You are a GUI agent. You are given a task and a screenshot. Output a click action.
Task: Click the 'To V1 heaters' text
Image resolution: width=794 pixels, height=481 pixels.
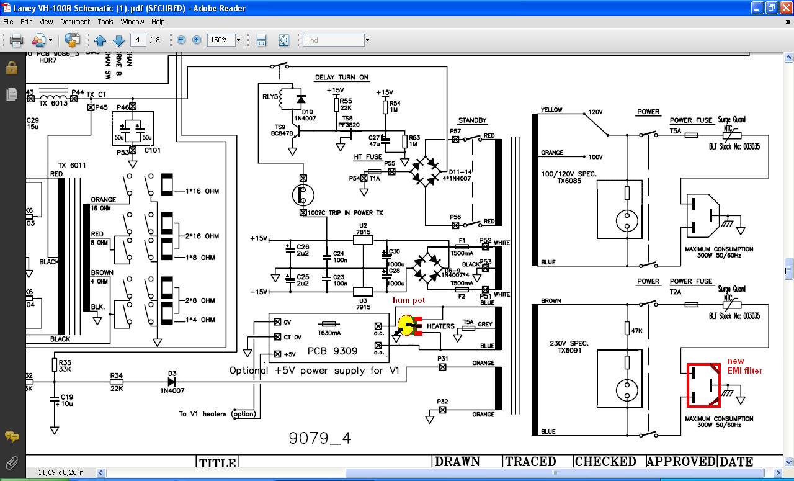(x=203, y=414)
